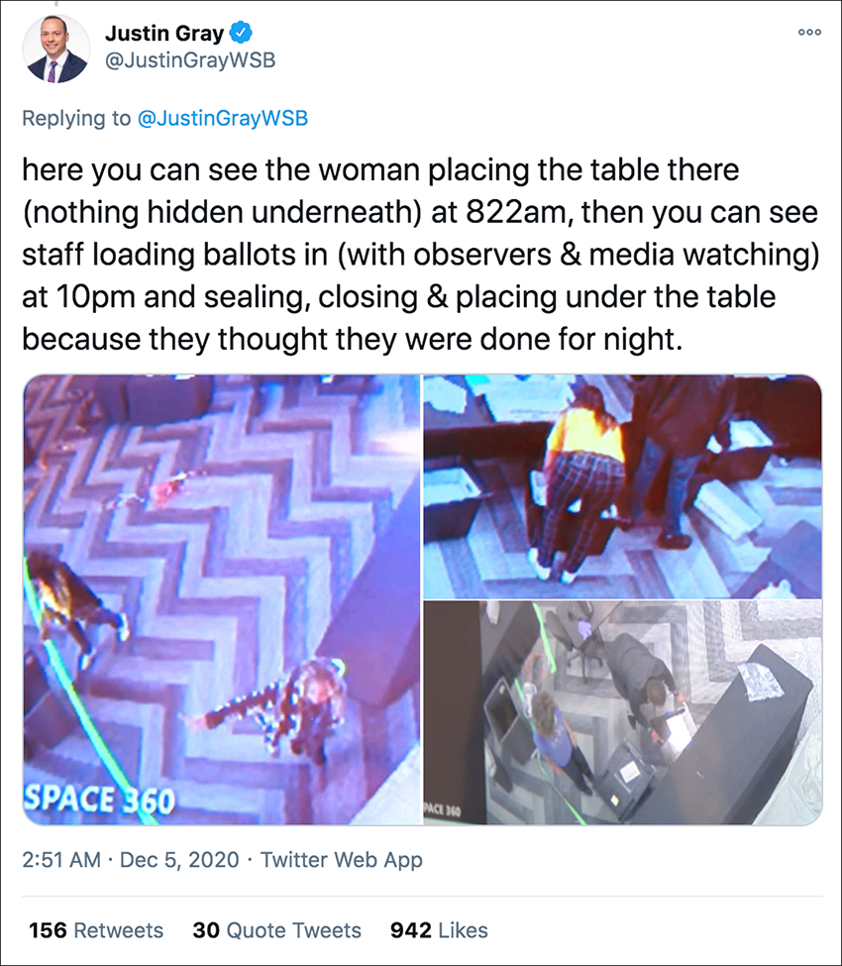Click the blue verified badge
842x966 pixels.
[241, 33]
